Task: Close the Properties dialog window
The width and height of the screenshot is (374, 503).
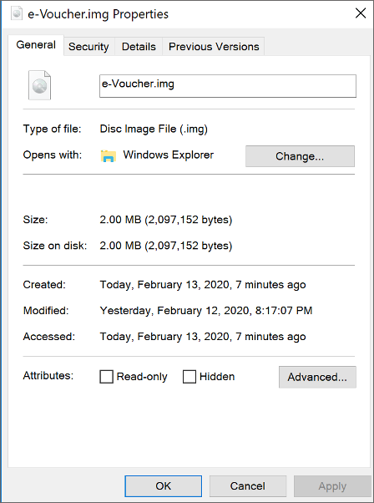Action: click(x=361, y=13)
